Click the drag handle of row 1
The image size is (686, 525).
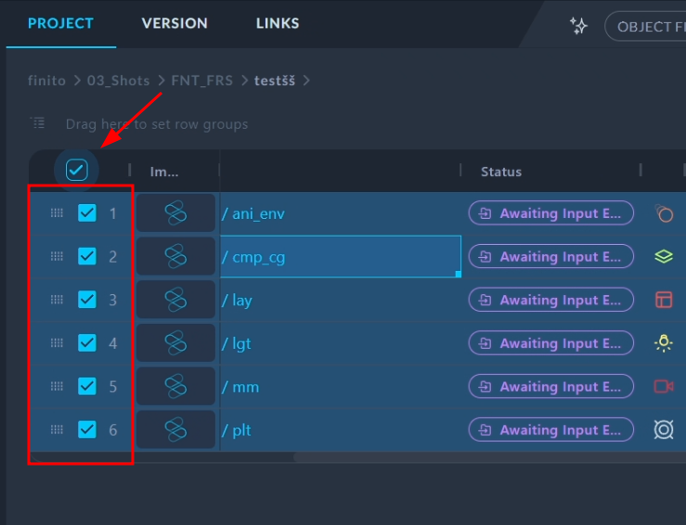[57, 213]
